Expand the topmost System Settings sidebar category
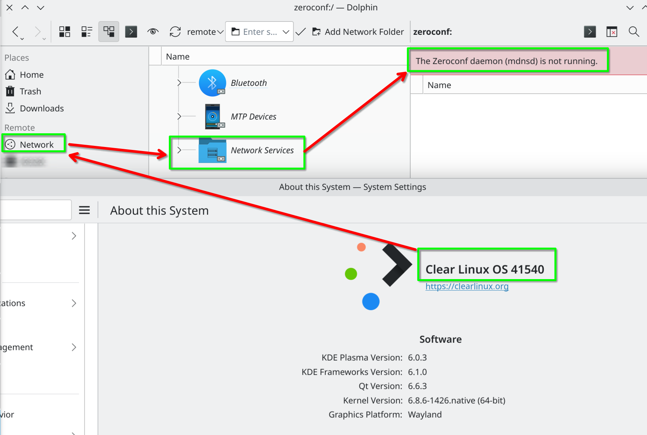The image size is (647, 435). (74, 236)
